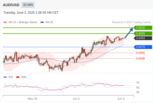Image resolution: width=153 pixels, height=103 pixels.
Task: Toggle the MA 50 legend entry
Action: (x=47, y=22)
